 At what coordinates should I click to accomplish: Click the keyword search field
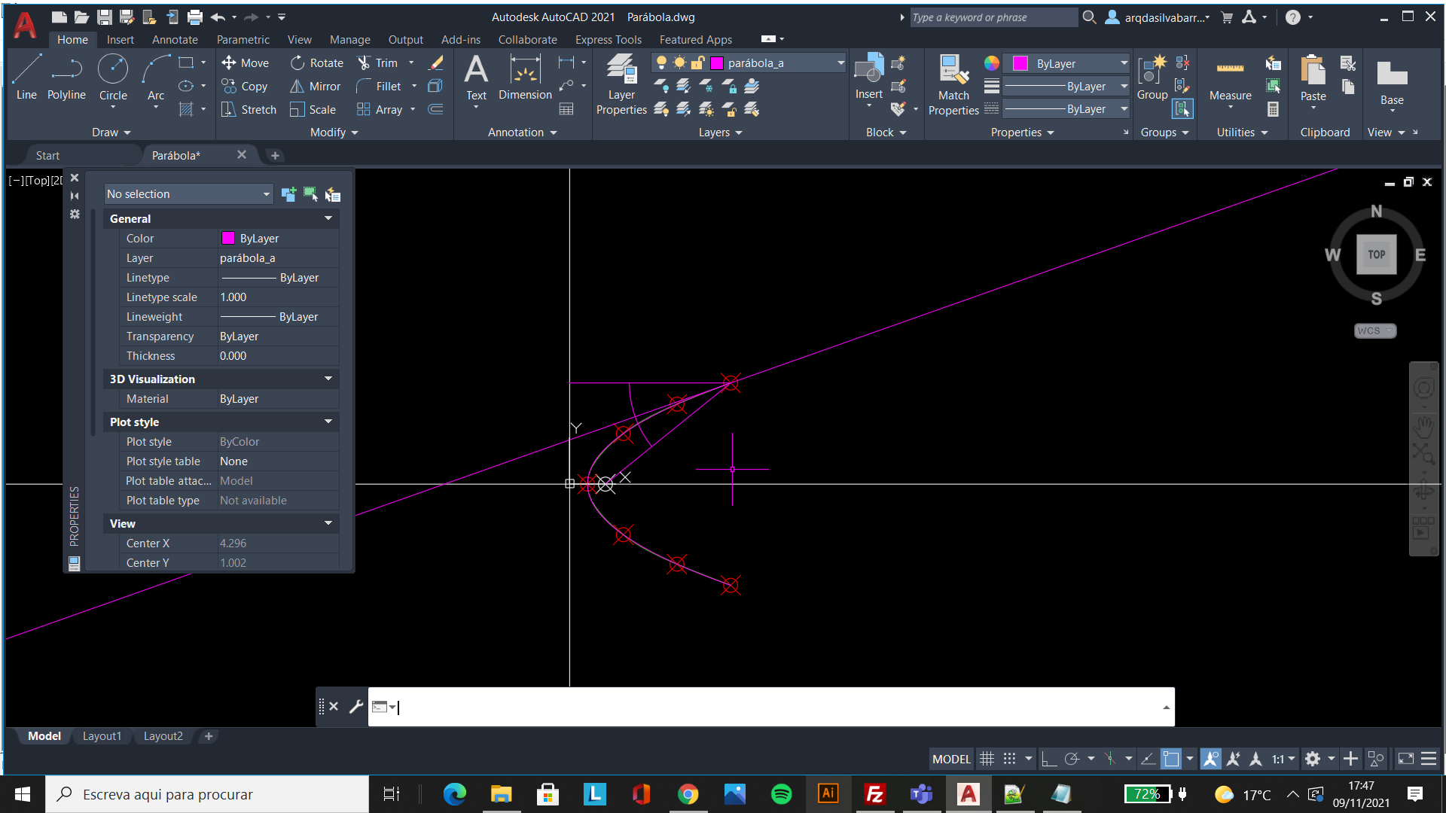993,17
